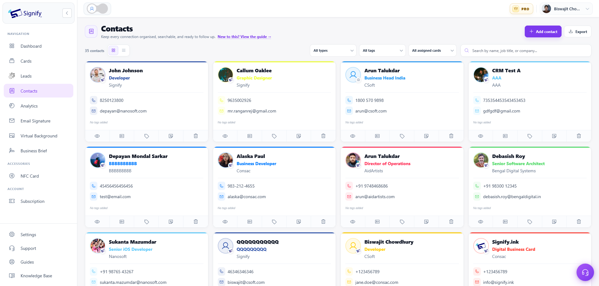Click Alaska Paul's profile photo
Screen dimensions: 599x286
(x=225, y=160)
